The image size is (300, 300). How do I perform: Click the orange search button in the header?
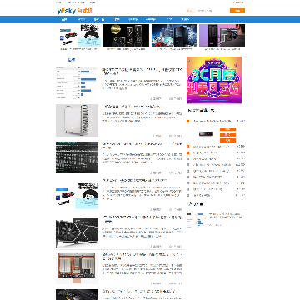237,11
